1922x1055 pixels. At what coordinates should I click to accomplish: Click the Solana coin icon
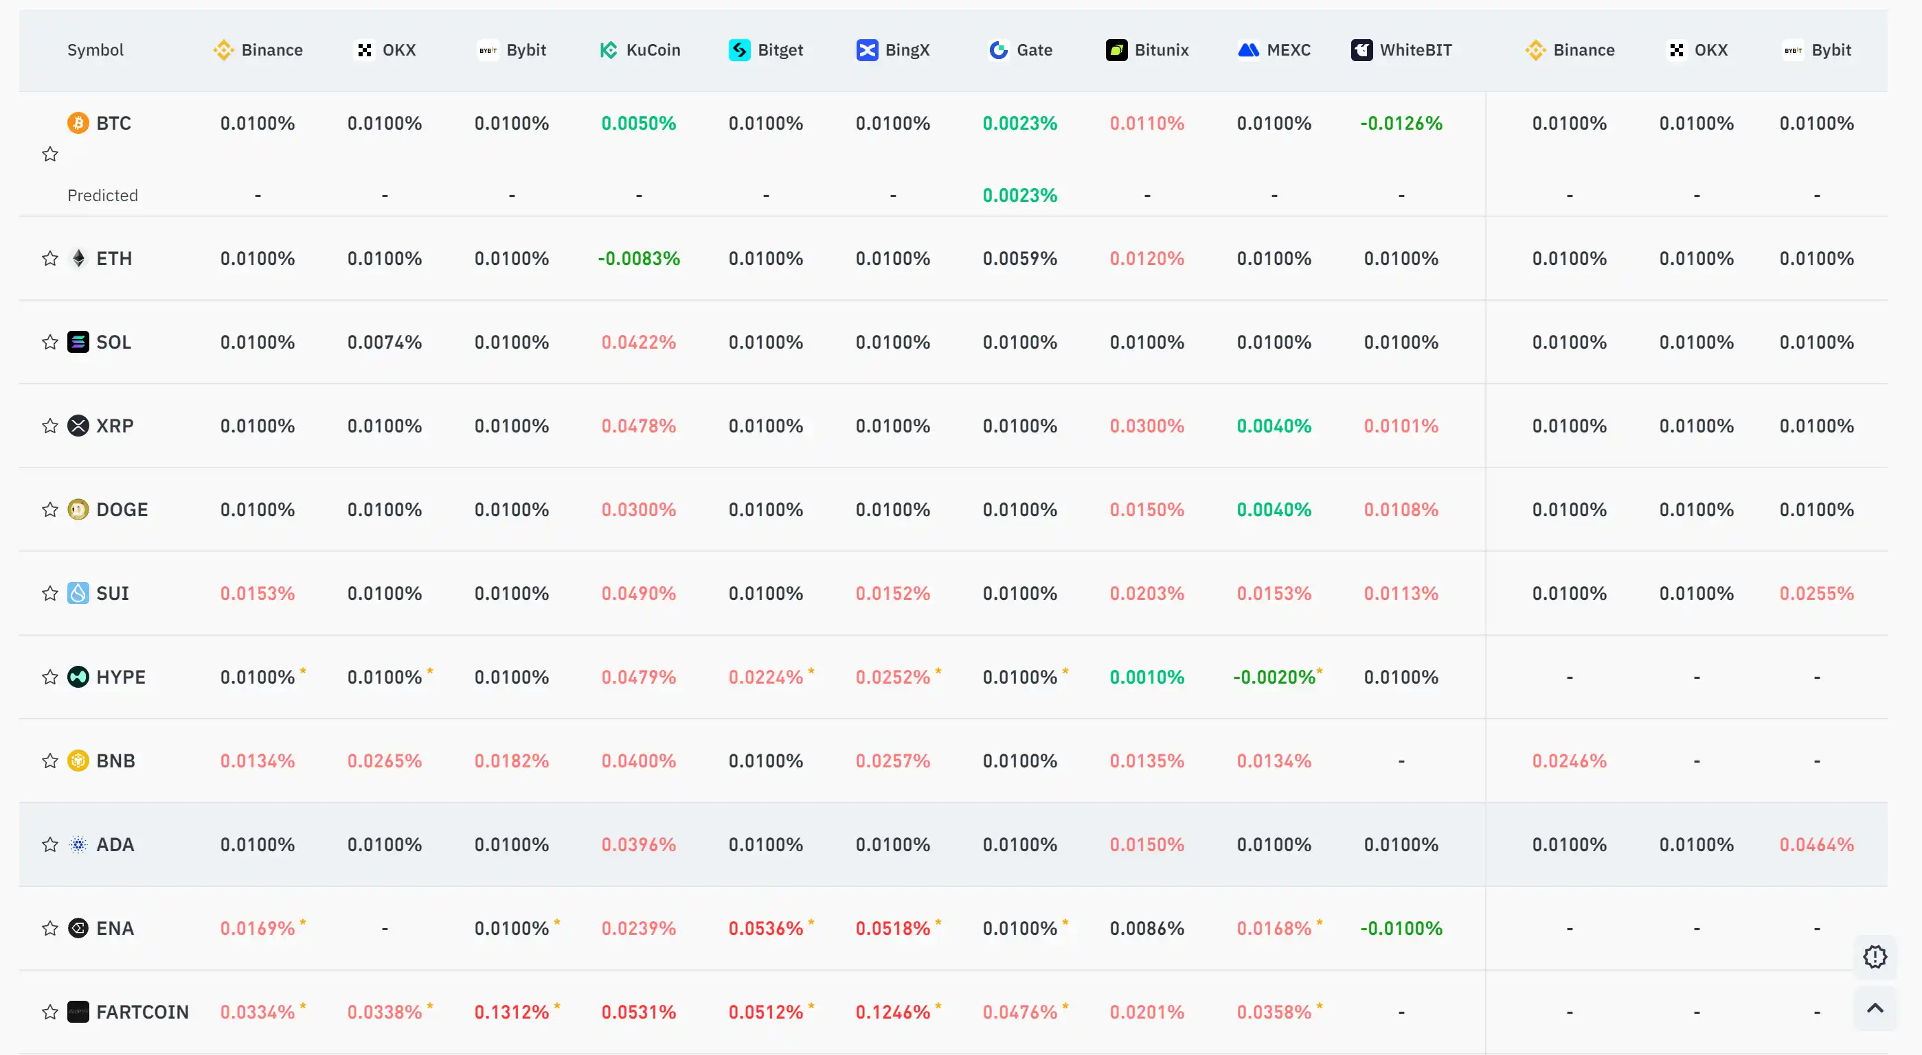tap(78, 343)
